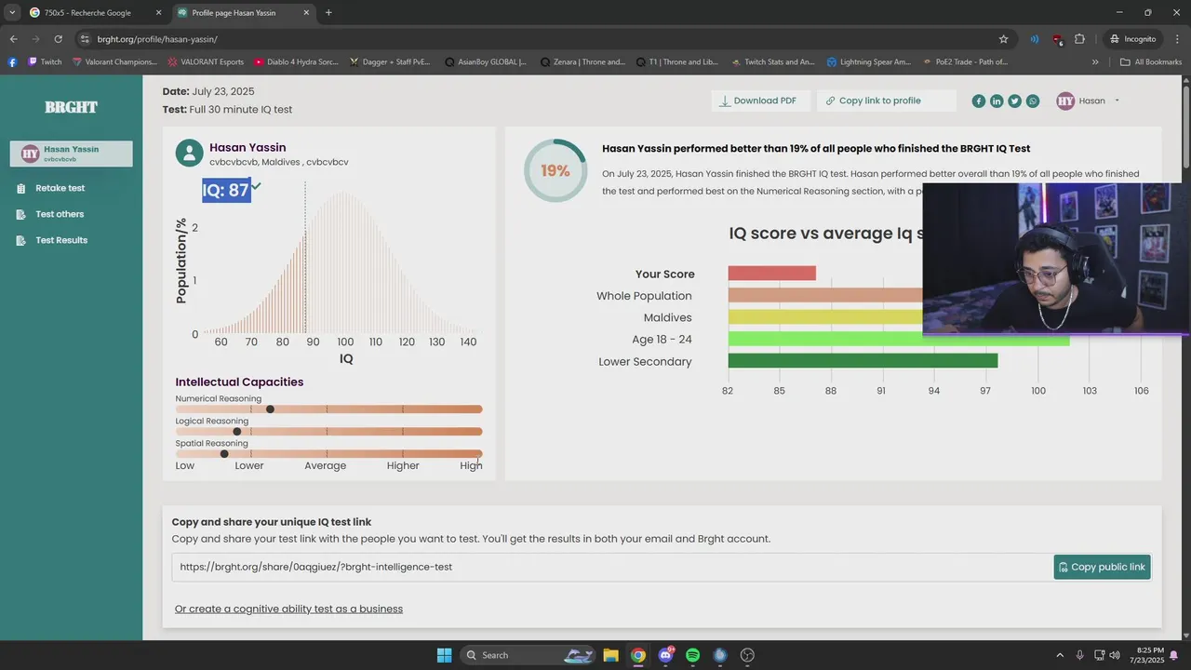The image size is (1191, 670).
Task: Share profile on Twitter
Action: coord(1014,100)
